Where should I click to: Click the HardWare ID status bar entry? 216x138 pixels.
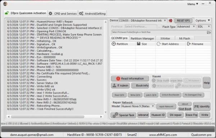[94, 135]
